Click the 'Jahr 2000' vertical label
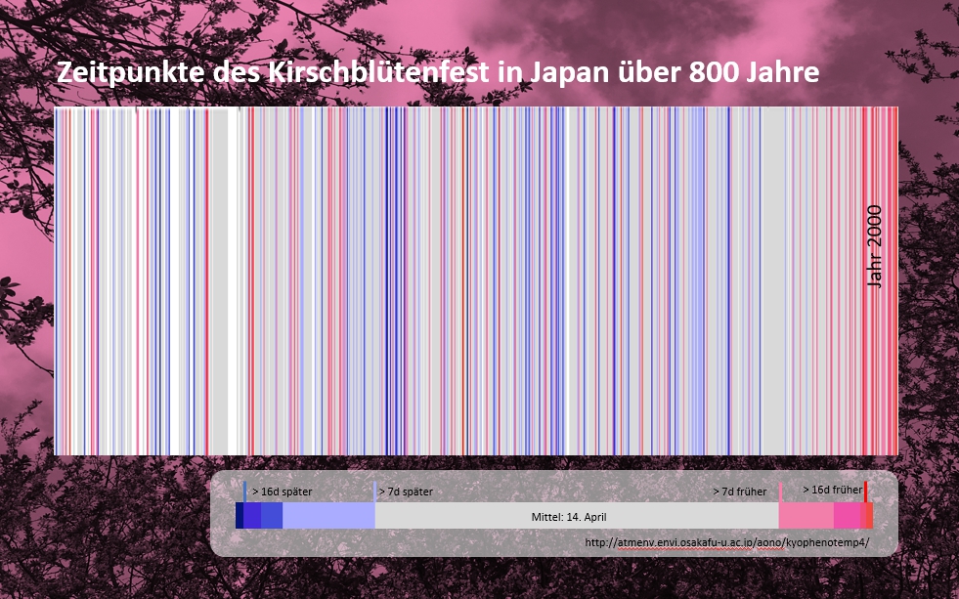 pyautogui.click(x=875, y=246)
